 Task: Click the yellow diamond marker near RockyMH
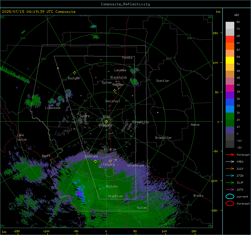(x=74, y=73)
